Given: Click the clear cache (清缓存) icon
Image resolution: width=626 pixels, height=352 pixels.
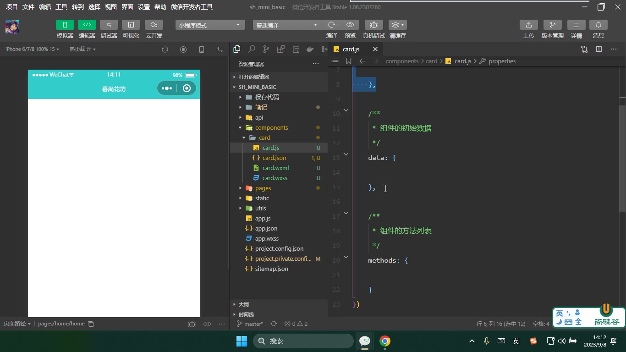Looking at the screenshot, I should point(397,25).
